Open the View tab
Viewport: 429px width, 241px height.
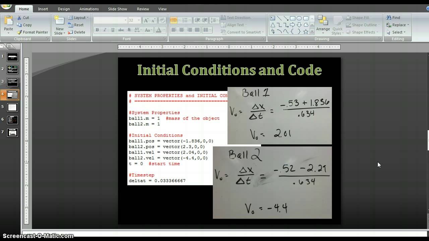click(x=162, y=9)
